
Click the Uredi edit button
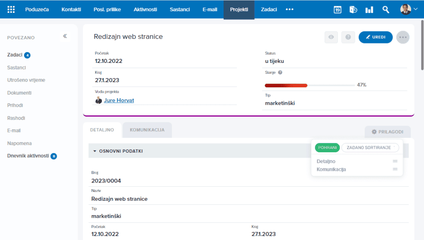coord(375,37)
